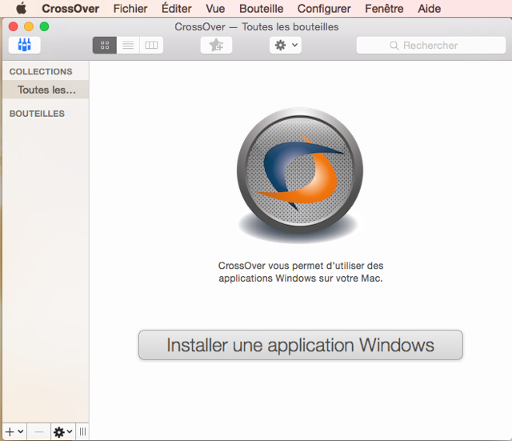Image resolution: width=512 pixels, height=441 pixels.
Task: Minimize window with the yellow button
Action: tap(29, 26)
